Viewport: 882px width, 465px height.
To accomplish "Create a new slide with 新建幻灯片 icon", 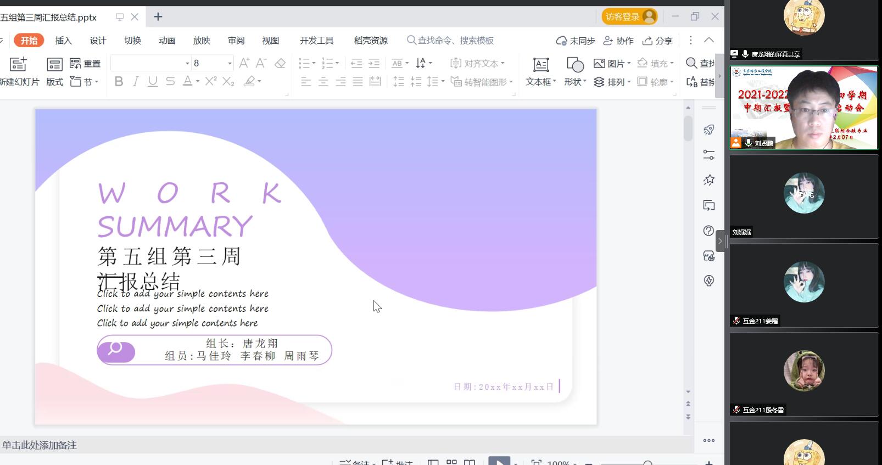I will coord(18,64).
